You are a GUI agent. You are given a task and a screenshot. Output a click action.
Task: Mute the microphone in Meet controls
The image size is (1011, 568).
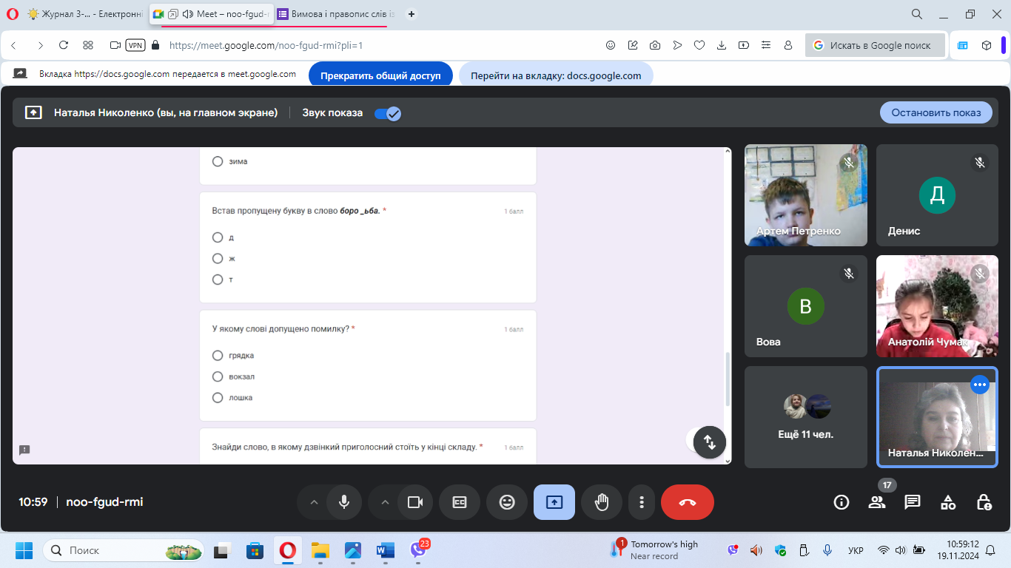pos(343,502)
